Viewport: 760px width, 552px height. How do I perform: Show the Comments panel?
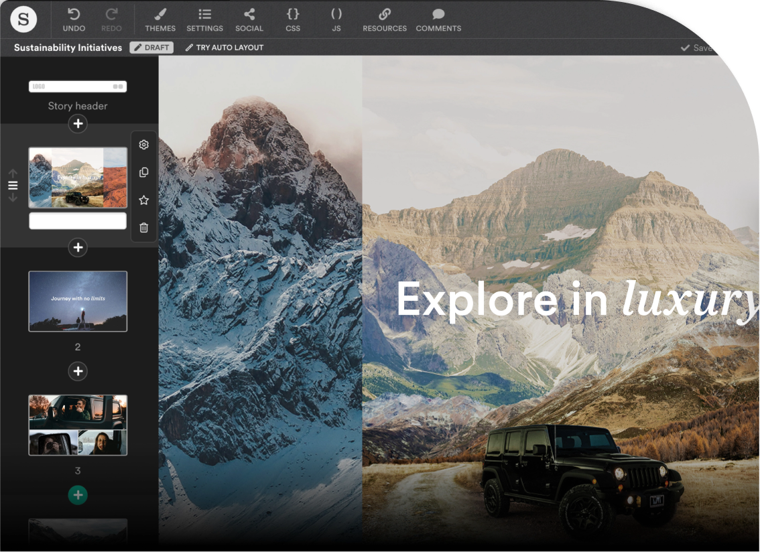438,19
